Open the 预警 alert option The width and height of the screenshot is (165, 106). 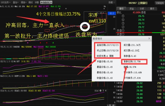[x=37, y=2]
